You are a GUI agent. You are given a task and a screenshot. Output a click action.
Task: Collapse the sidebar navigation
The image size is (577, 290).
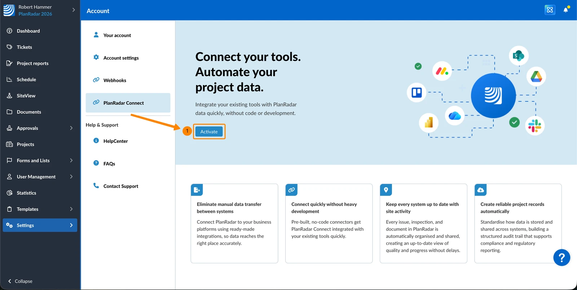(20, 281)
